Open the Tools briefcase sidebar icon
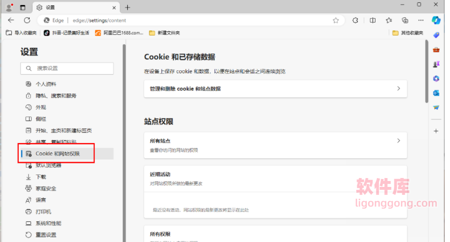 tap(436, 50)
